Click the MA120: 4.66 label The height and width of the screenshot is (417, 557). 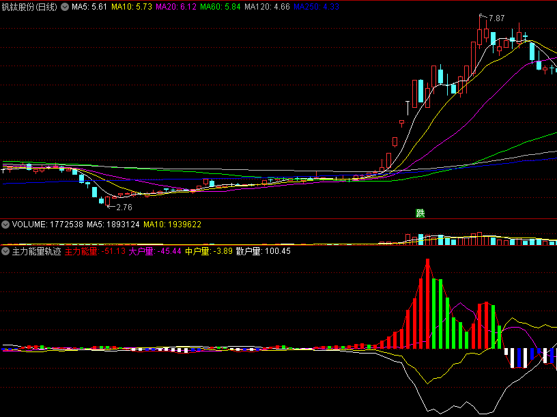pyautogui.click(x=267, y=7)
